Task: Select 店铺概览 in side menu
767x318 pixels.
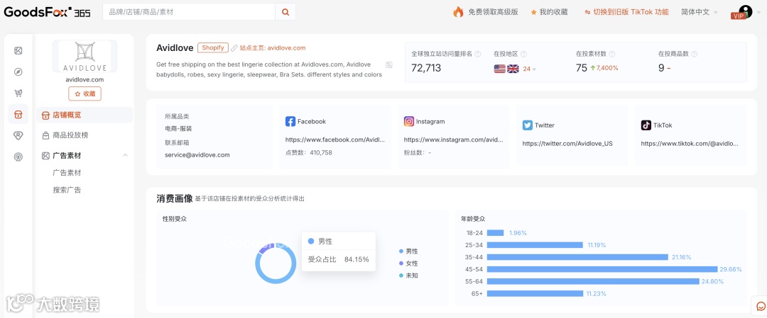Action: [84, 115]
